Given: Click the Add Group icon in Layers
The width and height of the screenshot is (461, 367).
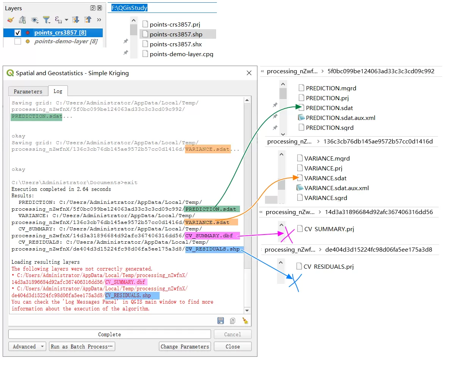Looking at the screenshot, I should tap(22, 20).
